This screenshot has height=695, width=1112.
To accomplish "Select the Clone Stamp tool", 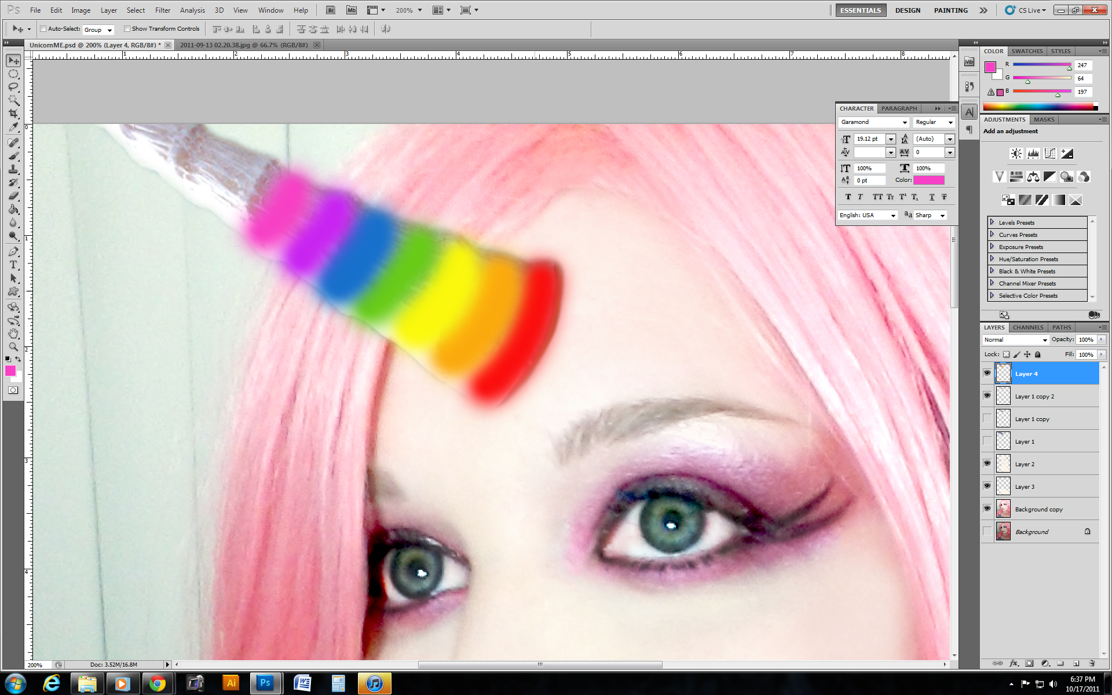I will coord(13,169).
